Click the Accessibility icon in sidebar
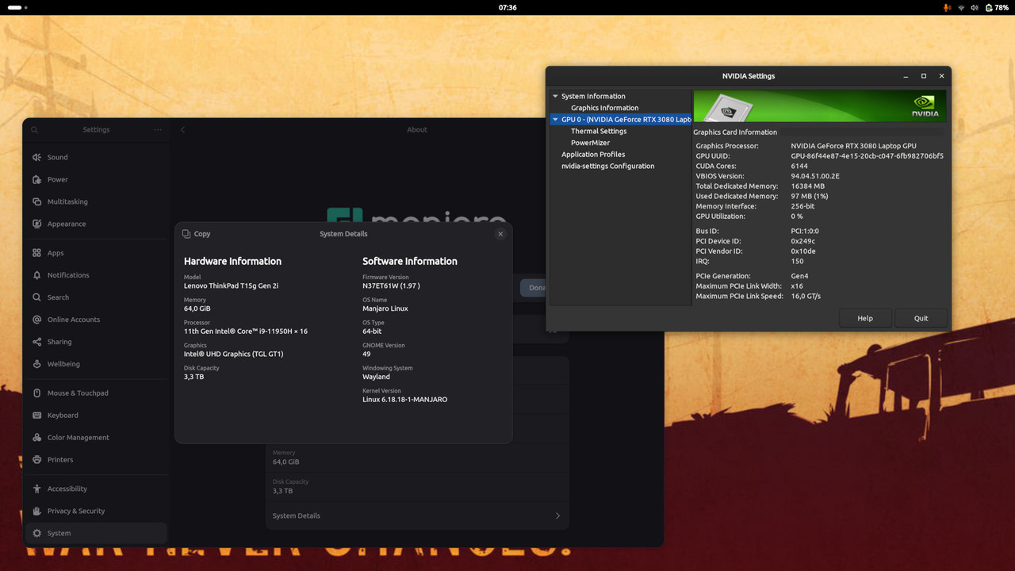The height and width of the screenshot is (571, 1015). (36, 489)
